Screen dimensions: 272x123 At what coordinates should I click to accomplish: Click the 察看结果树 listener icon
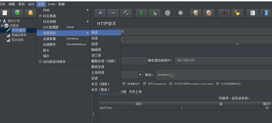pyautogui.click(x=8, y=35)
